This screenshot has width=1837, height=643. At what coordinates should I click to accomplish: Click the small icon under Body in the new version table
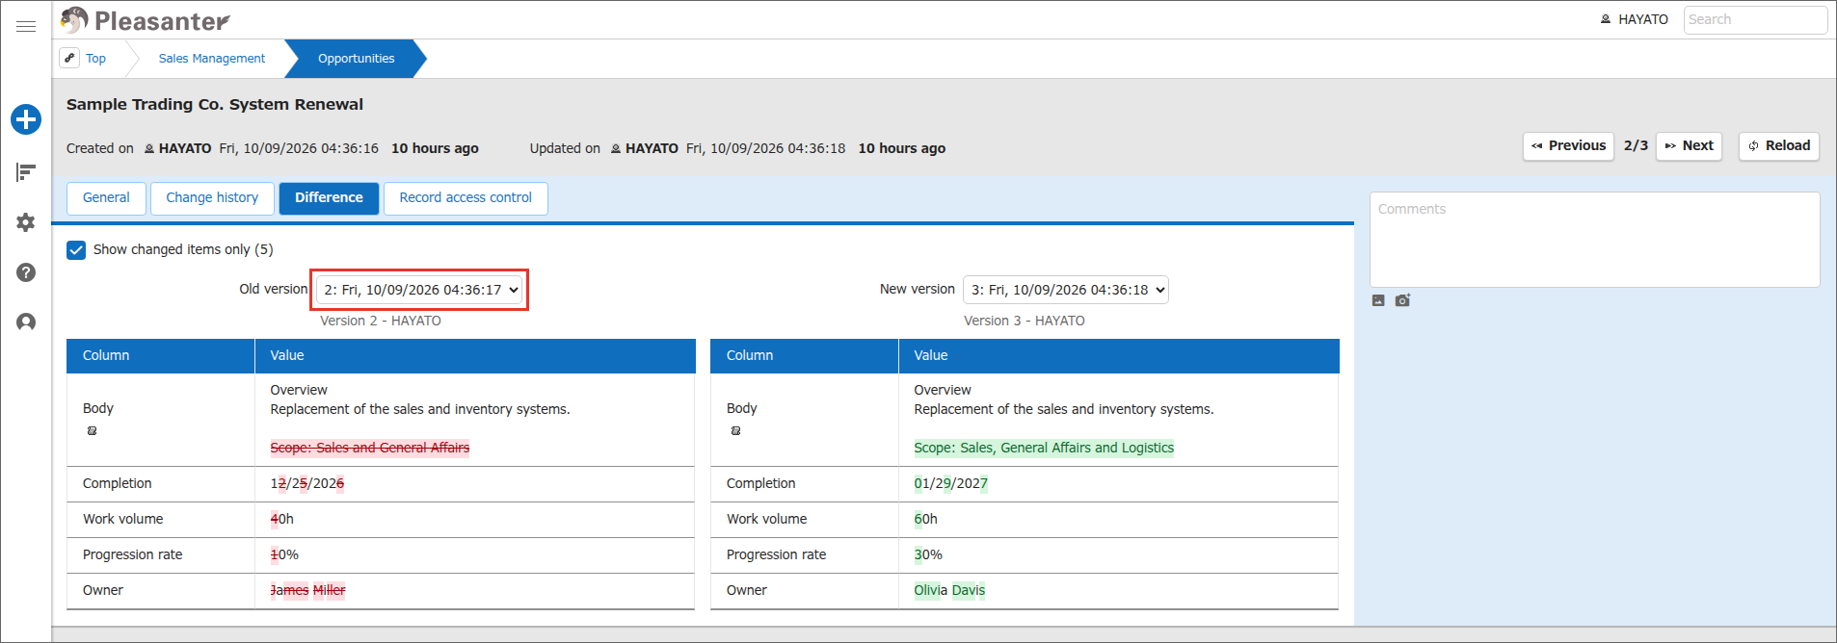click(x=736, y=430)
